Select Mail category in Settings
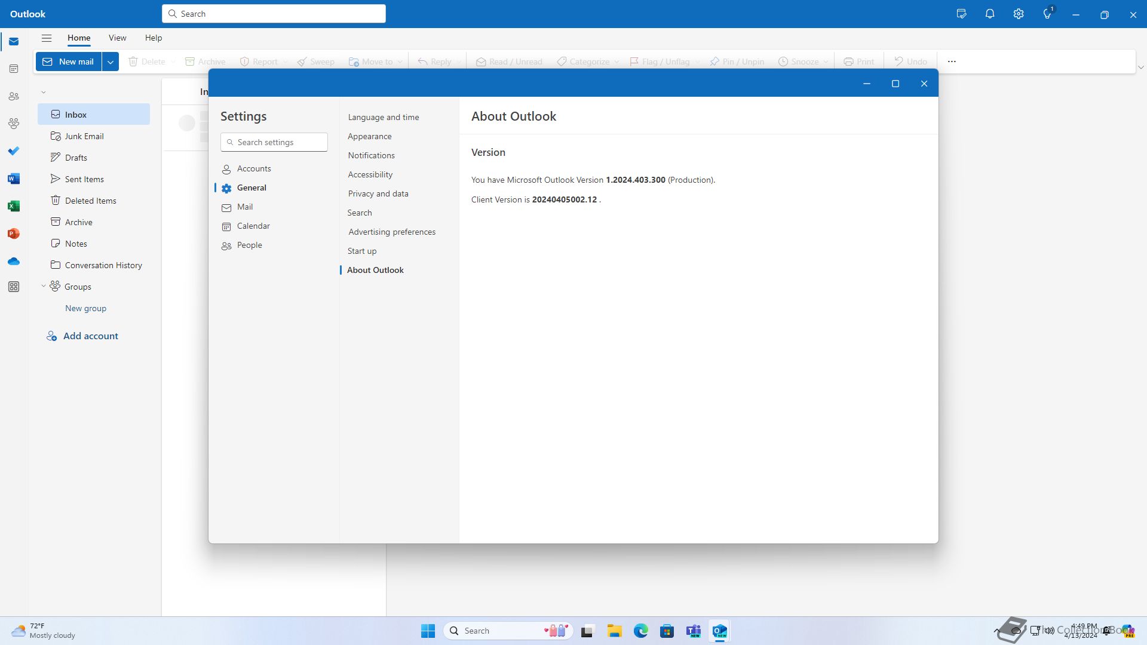This screenshot has height=645, width=1147. [x=245, y=207]
